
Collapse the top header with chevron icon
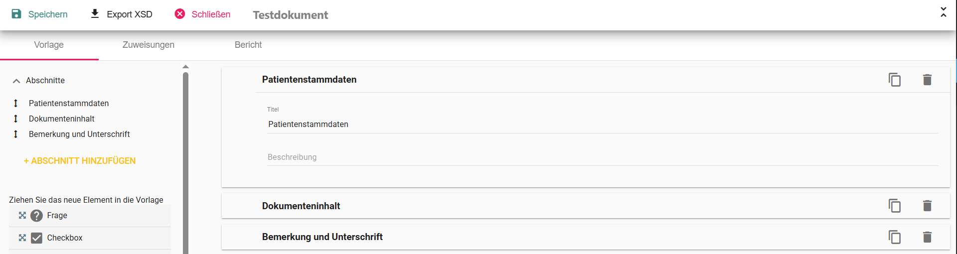(943, 12)
